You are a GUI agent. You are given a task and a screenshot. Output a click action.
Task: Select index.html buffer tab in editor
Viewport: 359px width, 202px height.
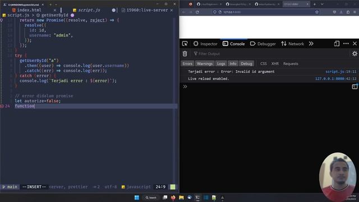[x=27, y=10]
